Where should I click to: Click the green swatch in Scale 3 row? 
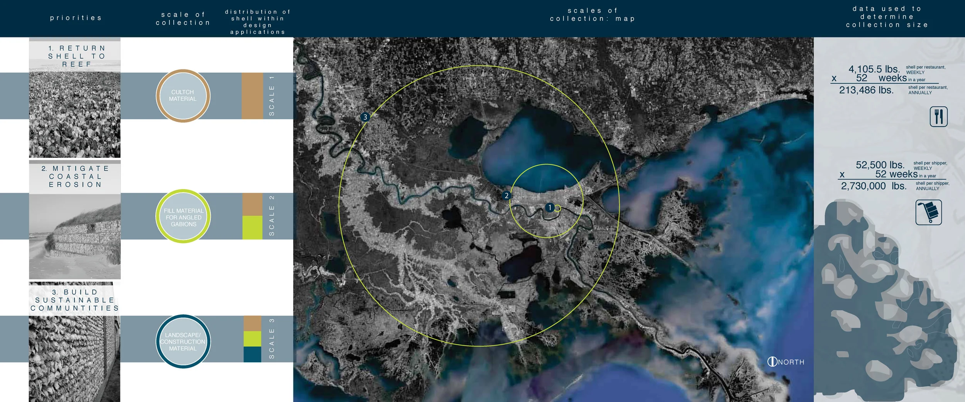coord(252,339)
